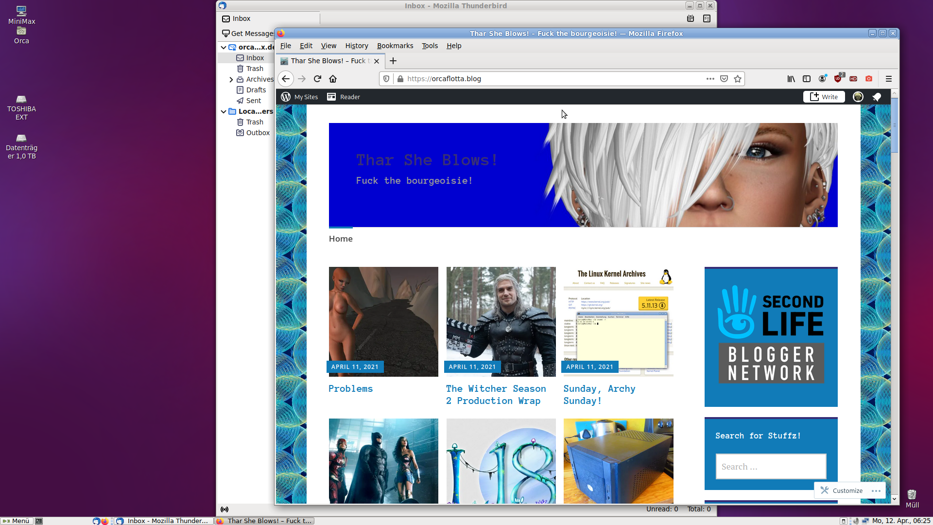Image resolution: width=933 pixels, height=525 pixels.
Task: Collapse Local Folders in Thunderbird
Action: (224, 111)
